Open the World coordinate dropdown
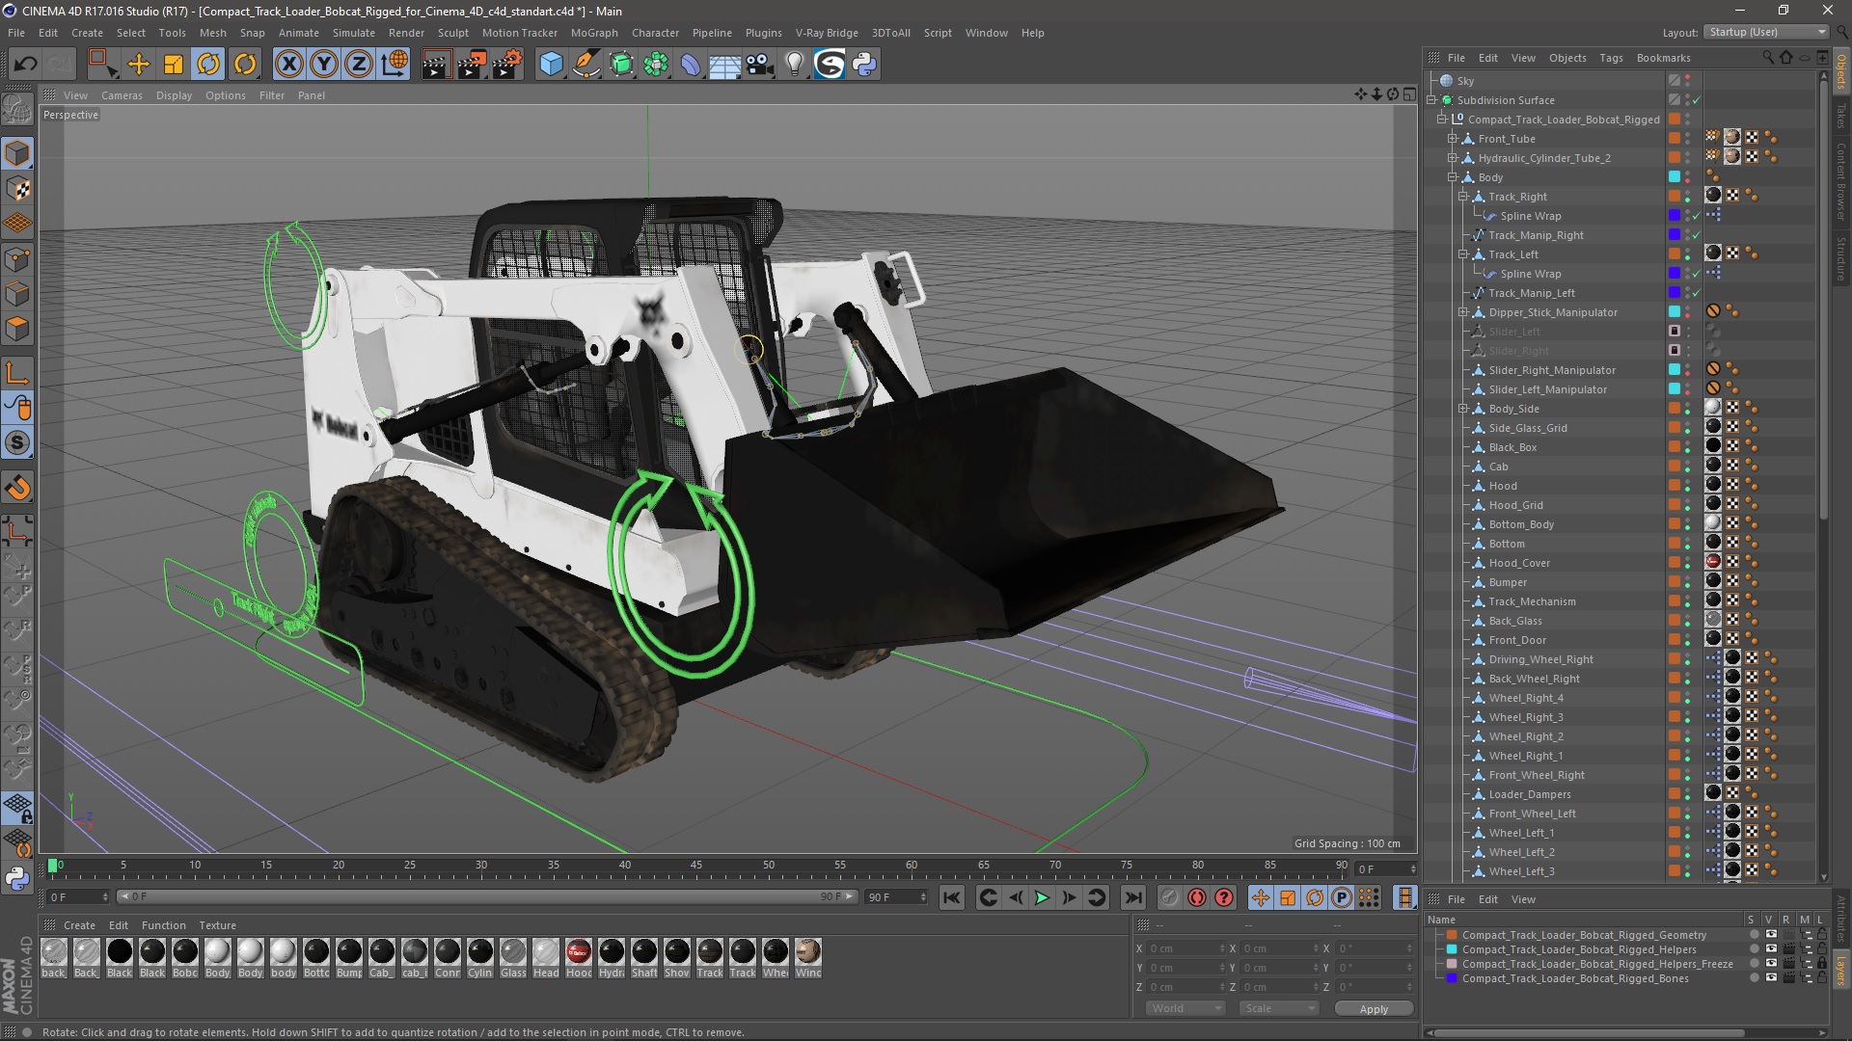Screen dimensions: 1852x1041 [x=1185, y=1008]
